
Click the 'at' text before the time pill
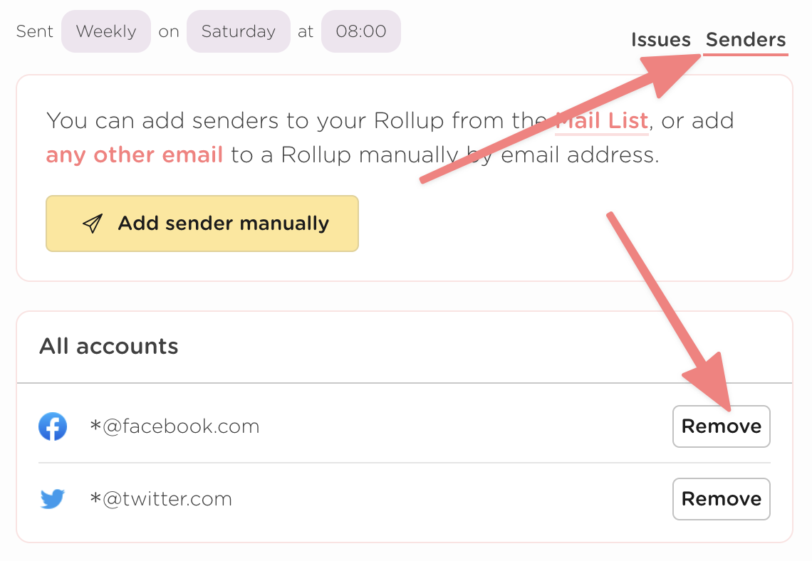[x=306, y=31]
